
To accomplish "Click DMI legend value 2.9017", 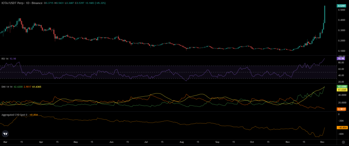I will pos(27,87).
